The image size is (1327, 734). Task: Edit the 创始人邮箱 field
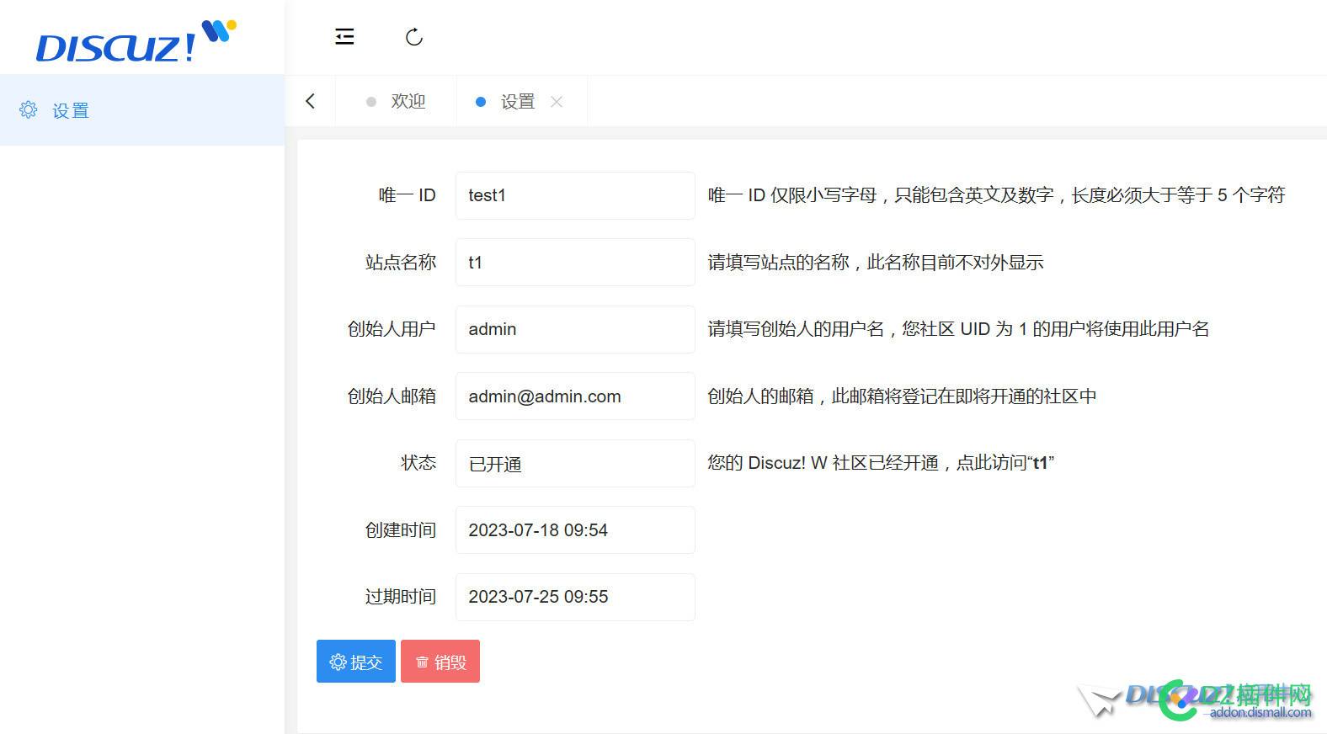[575, 396]
